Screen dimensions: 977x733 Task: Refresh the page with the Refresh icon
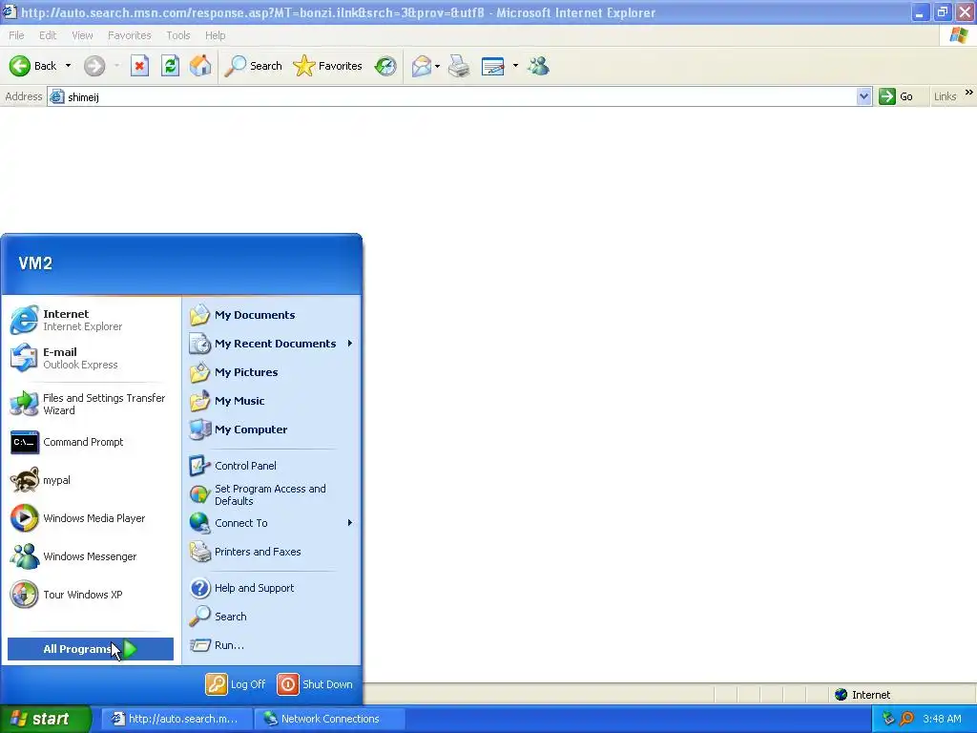(170, 66)
